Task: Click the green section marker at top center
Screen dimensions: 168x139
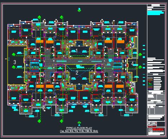Action: pyautogui.click(x=79, y=10)
